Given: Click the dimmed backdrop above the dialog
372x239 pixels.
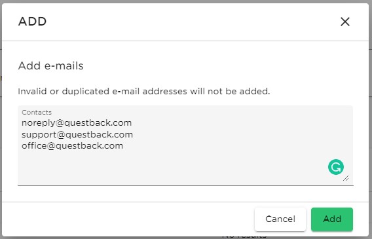Looking at the screenshot, I should 186,1.
